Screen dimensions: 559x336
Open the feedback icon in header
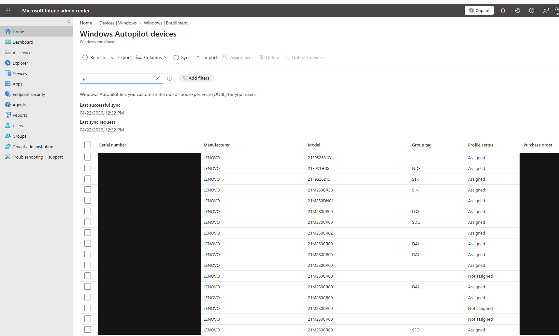click(x=546, y=10)
